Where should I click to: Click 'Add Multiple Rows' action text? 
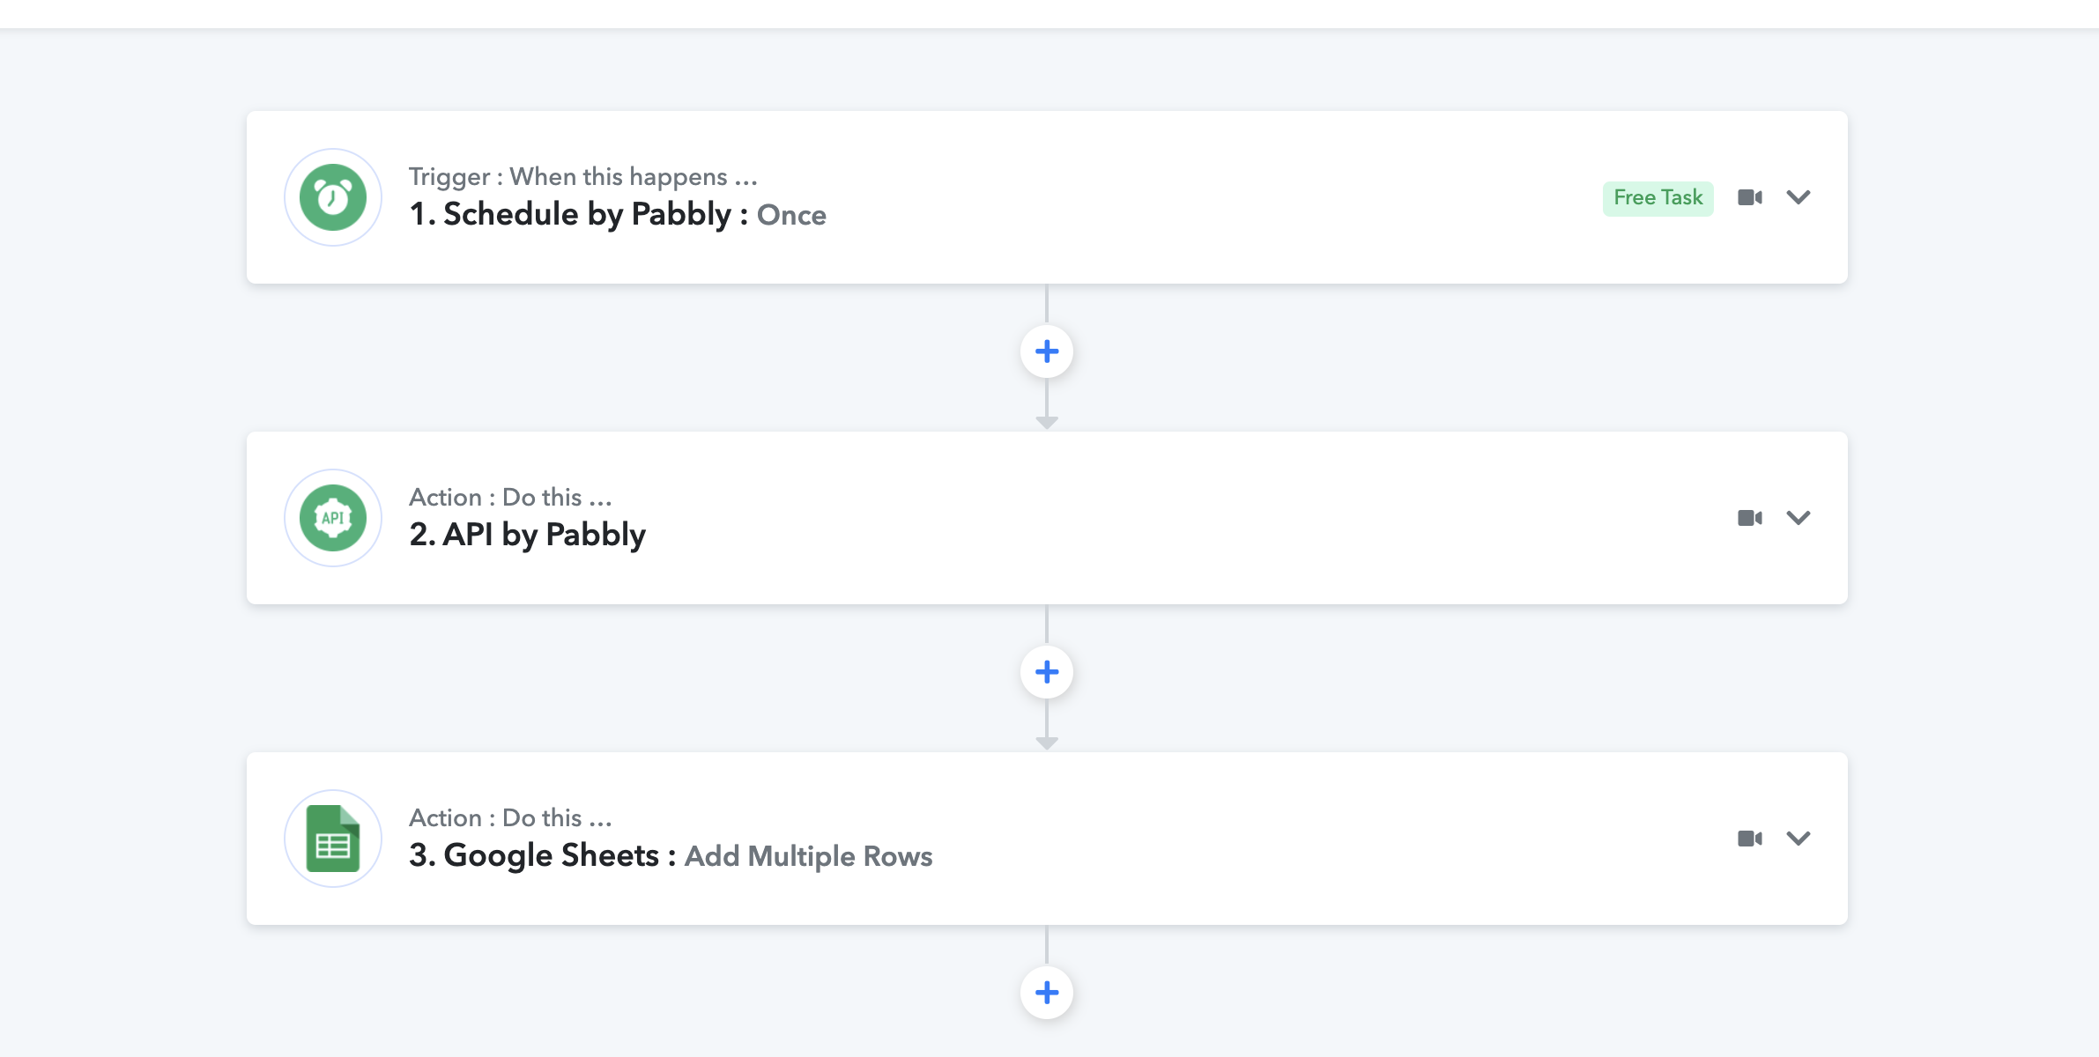(x=809, y=857)
